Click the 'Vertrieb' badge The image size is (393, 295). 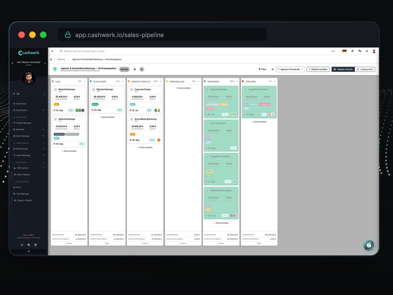pos(124,69)
